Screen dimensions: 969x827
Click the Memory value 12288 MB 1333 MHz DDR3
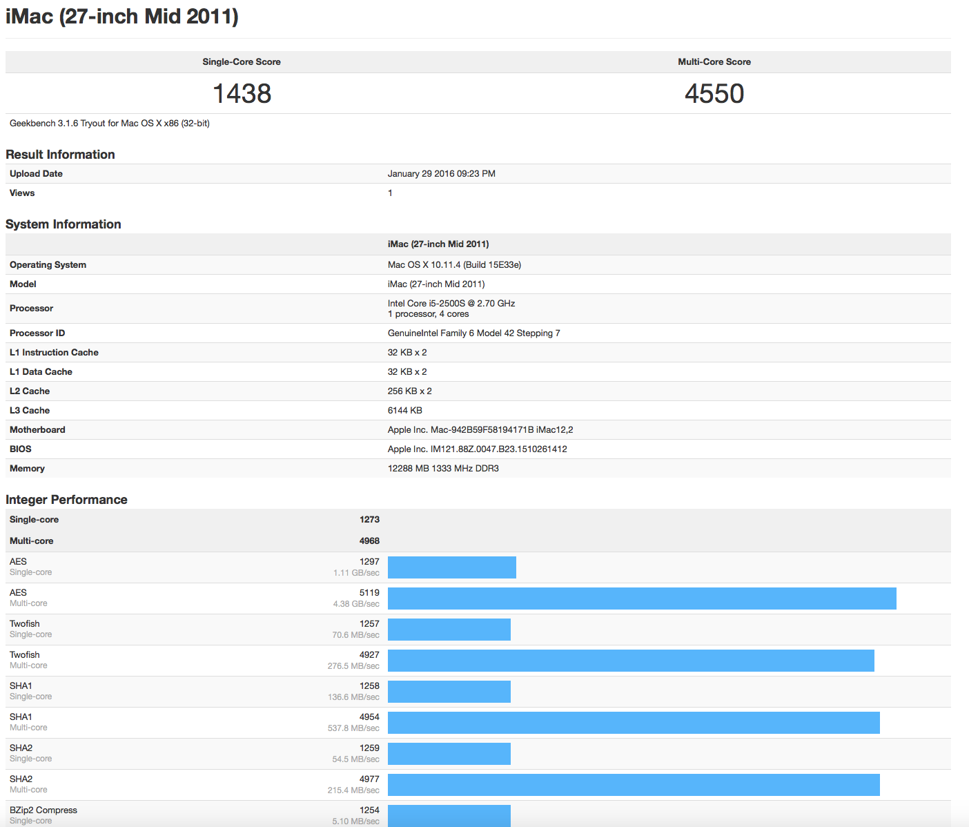(x=443, y=469)
